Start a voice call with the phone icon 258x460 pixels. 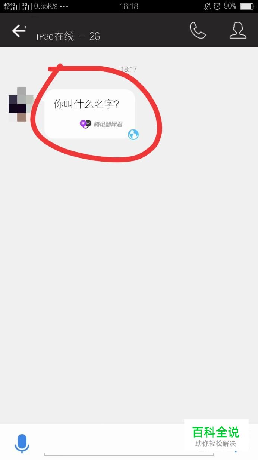[x=198, y=30]
